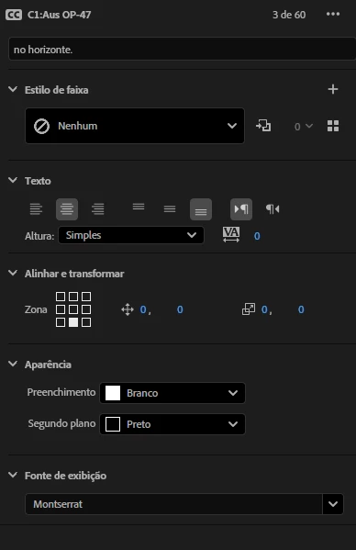Open the Altura Simples dropdown
Viewport: 356px width, 550px height.
131,235
